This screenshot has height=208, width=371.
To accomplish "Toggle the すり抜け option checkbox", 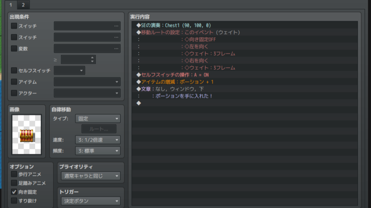I will (x=14, y=200).
